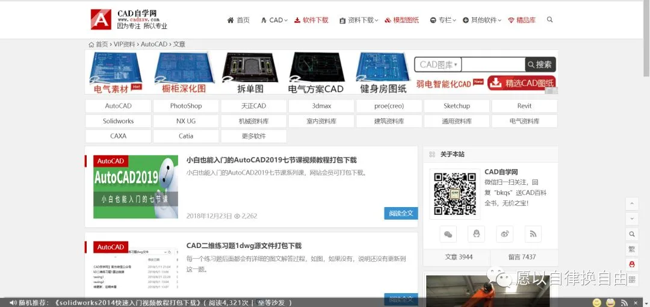Select the 机械资料库 category tab
The width and height of the screenshot is (650, 307).
254,121
